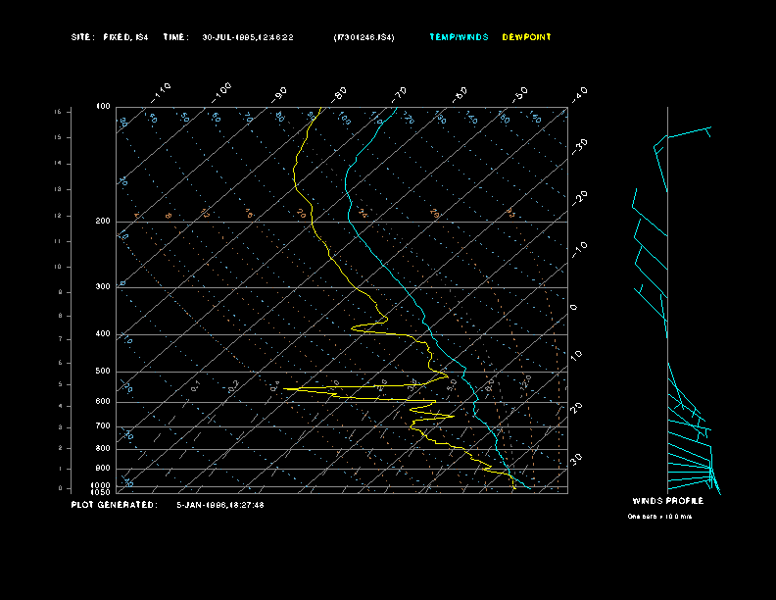Viewport: 776px width, 600px height.
Task: Click the WINDS PROFILE caption
Action: tap(668, 501)
